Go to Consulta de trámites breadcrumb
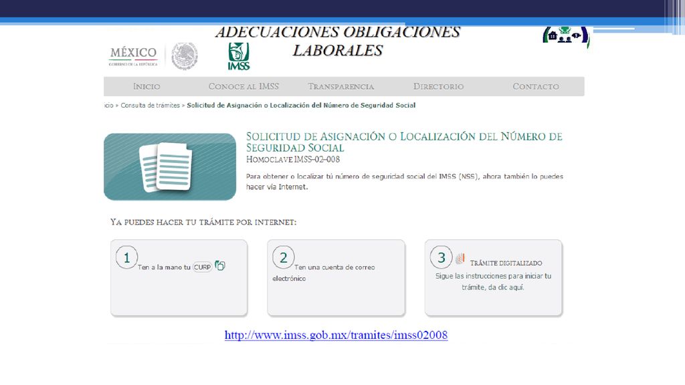 click(x=151, y=105)
